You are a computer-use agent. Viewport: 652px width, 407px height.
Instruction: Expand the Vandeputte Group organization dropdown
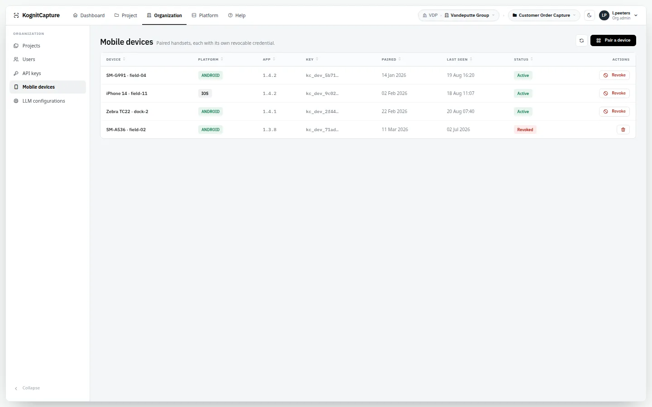[470, 15]
